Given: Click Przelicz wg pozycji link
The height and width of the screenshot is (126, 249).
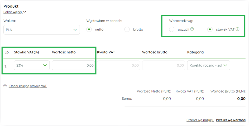Looking at the screenshot, I should click(200, 120).
